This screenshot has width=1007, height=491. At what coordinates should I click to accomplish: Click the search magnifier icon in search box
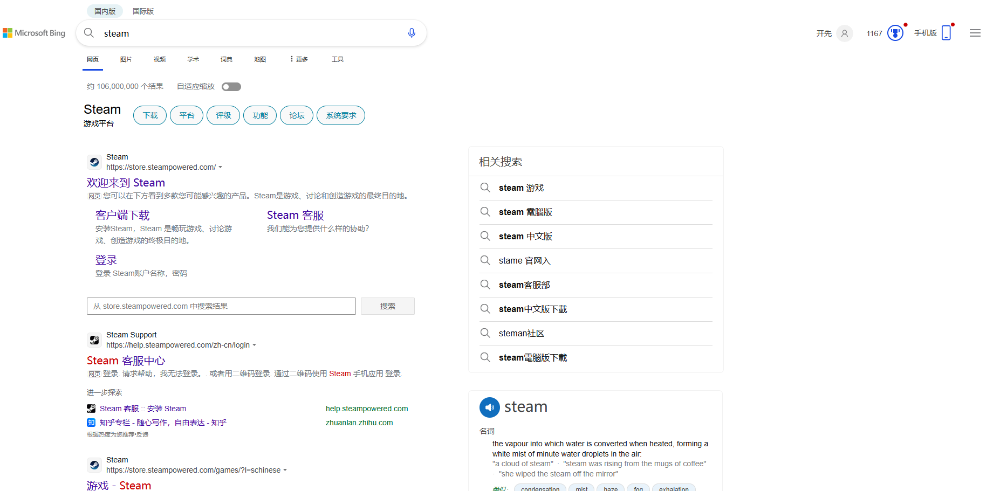tap(89, 33)
